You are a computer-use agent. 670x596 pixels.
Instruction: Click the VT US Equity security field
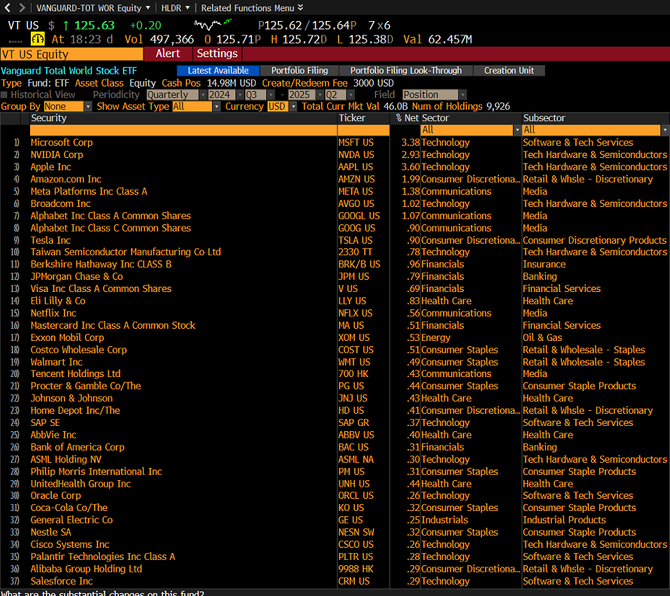click(x=71, y=54)
